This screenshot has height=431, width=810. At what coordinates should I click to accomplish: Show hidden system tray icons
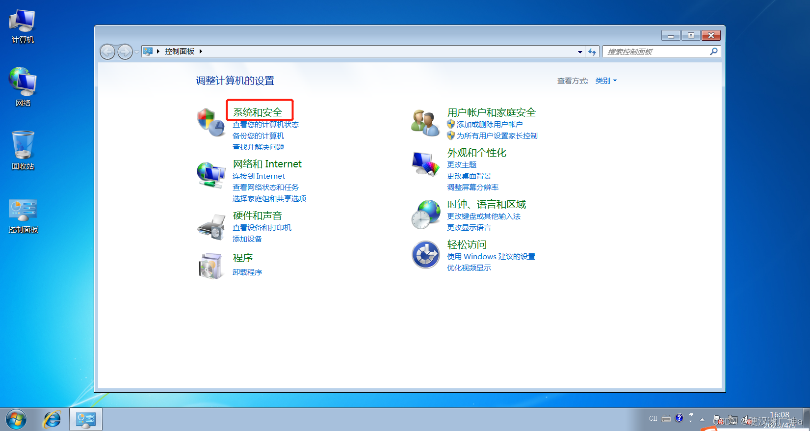pos(702,419)
